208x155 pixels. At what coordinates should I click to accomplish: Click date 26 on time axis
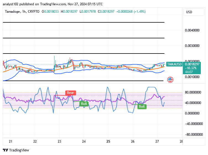point(133,141)
